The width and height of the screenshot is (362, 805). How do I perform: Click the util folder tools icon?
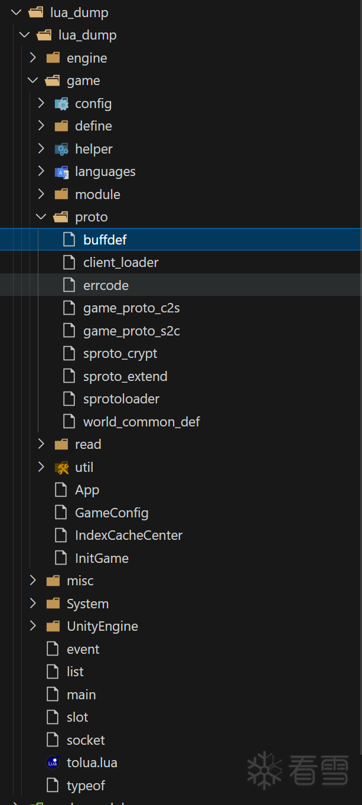click(61, 468)
